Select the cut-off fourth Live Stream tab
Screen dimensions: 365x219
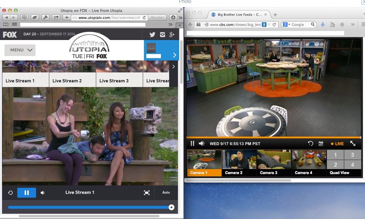pyautogui.click(x=156, y=80)
